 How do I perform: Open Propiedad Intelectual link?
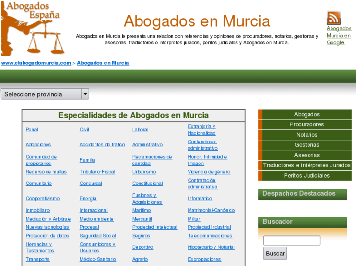click(155, 227)
